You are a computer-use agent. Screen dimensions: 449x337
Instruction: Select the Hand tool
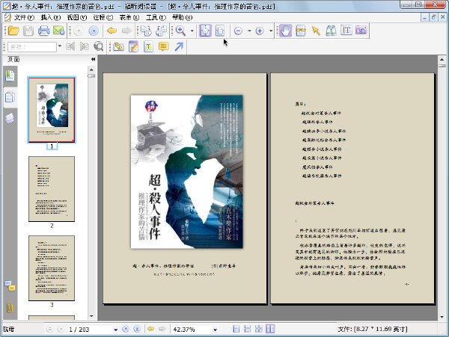286,31
